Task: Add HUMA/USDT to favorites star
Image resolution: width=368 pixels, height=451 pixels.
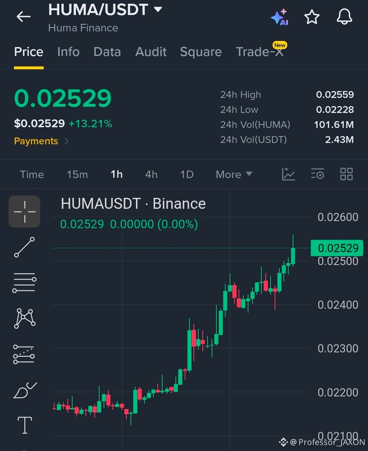Action: pos(312,17)
